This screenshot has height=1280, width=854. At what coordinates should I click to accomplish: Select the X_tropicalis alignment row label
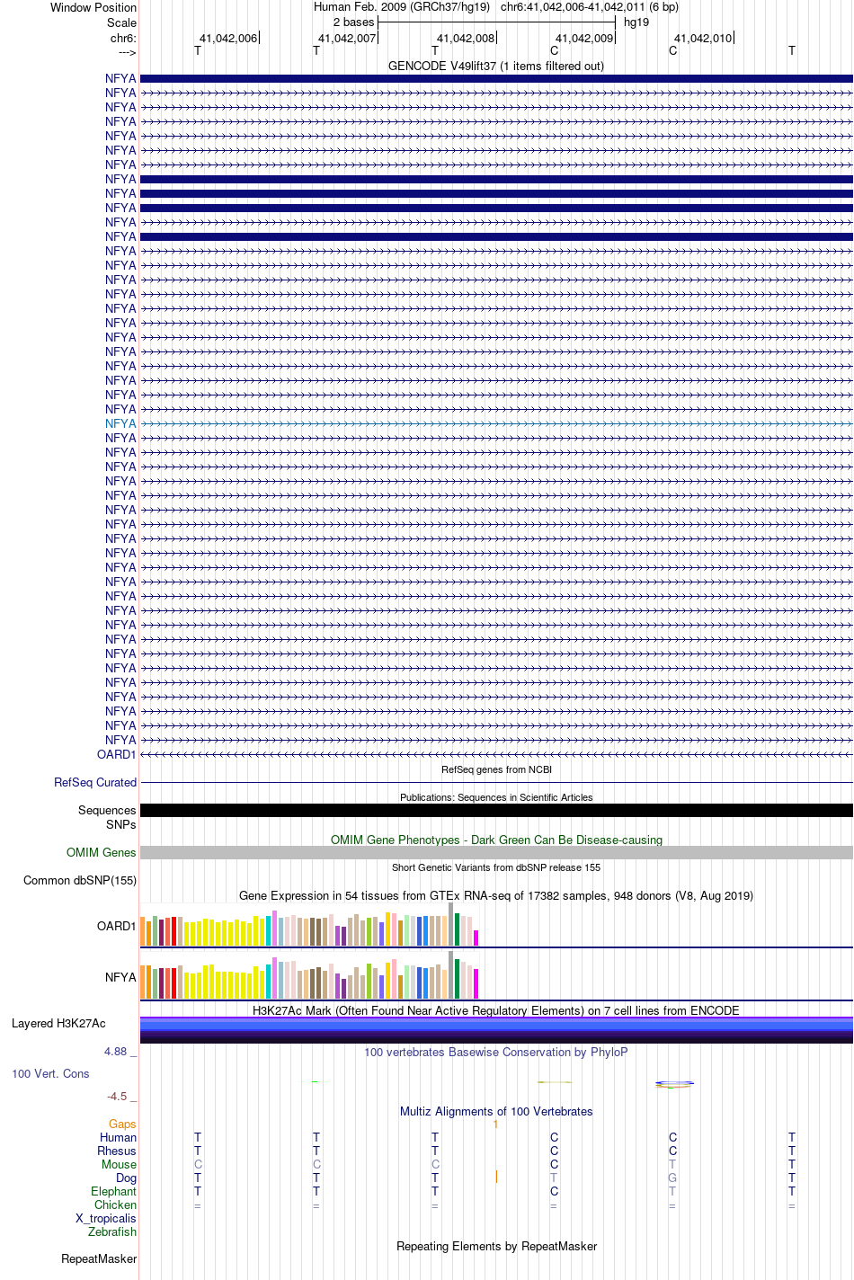coord(106,1218)
